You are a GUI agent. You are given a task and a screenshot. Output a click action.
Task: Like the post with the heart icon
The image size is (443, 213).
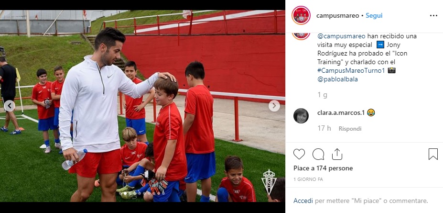pyautogui.click(x=299, y=154)
